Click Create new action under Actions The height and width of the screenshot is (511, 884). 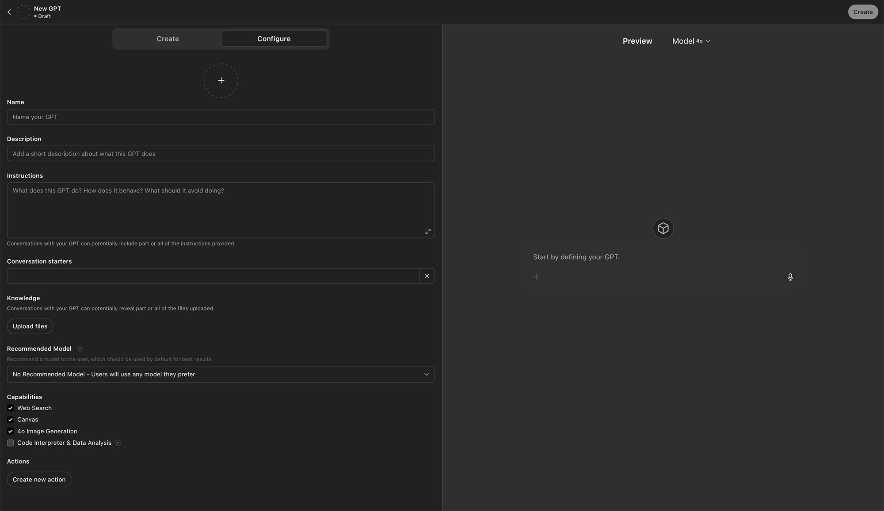pos(39,479)
